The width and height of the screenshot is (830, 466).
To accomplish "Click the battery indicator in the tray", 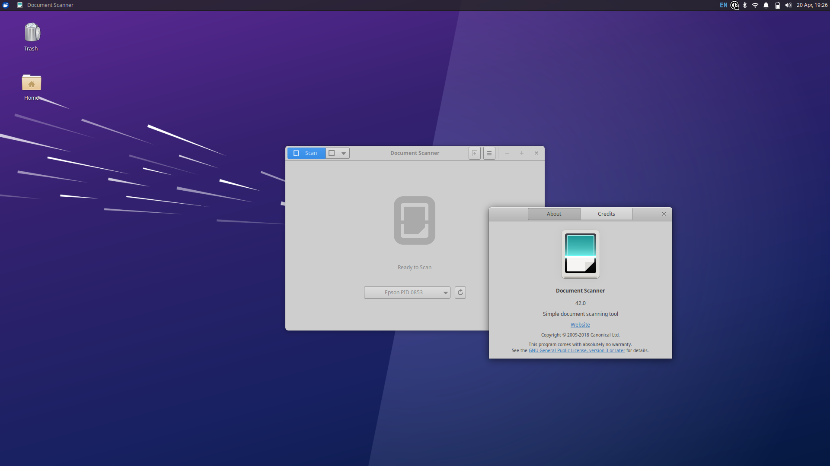I will 777,5.
